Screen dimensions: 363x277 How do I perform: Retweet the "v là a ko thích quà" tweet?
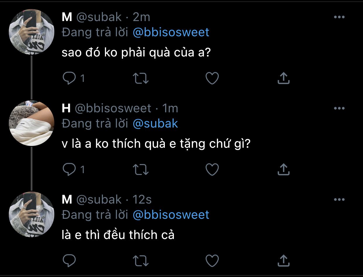pyautogui.click(x=141, y=169)
